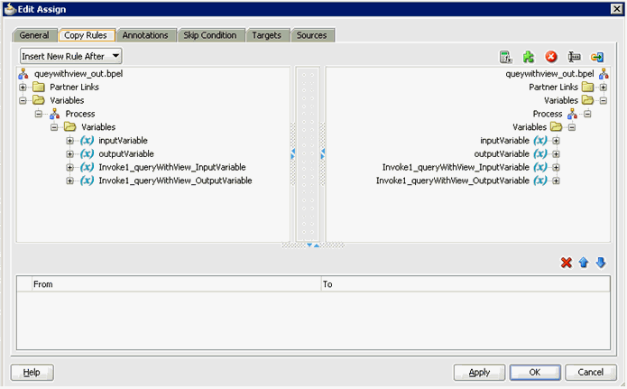
Task: Open the Annotations tab
Action: point(145,35)
